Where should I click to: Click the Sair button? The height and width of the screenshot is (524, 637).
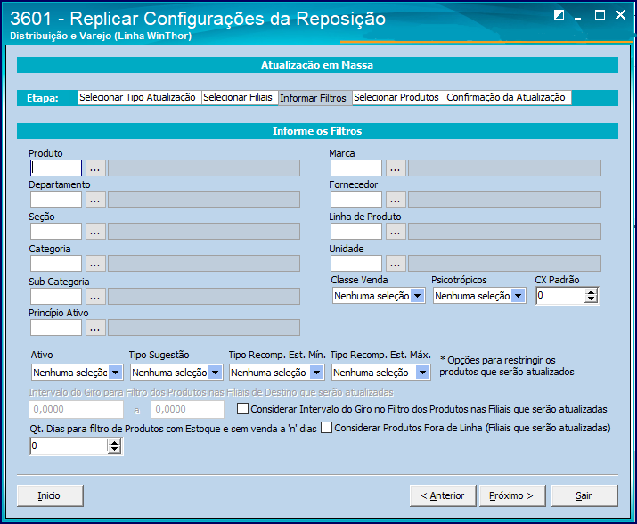584,495
